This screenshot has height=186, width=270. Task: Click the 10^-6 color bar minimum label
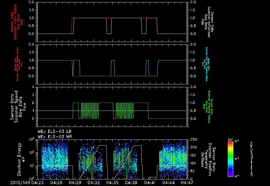[236, 176]
